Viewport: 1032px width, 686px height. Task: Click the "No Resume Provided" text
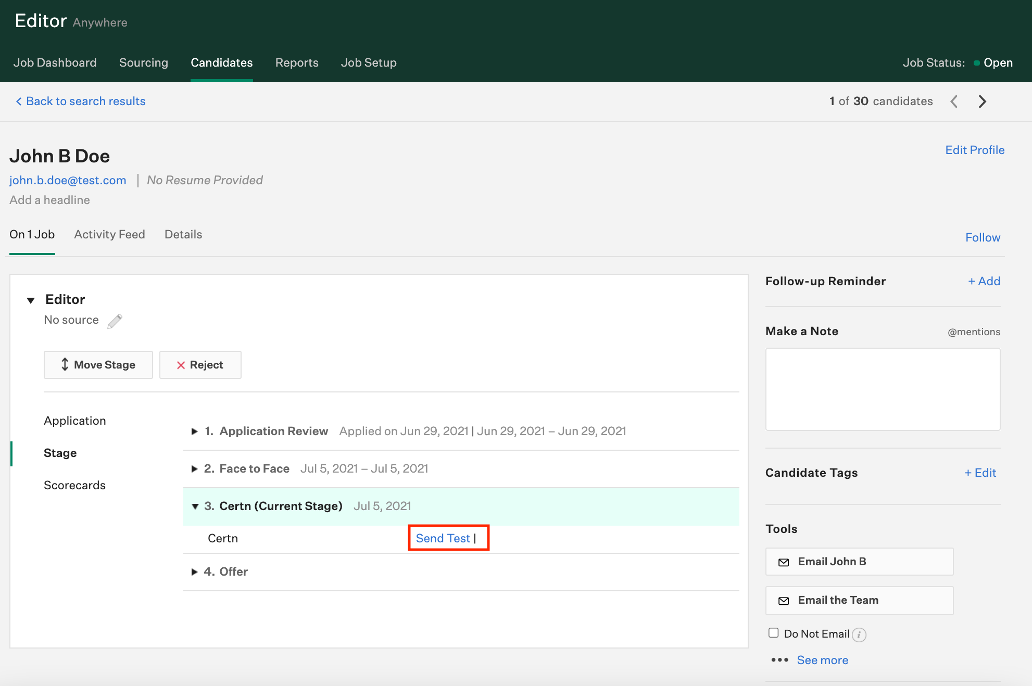point(205,180)
